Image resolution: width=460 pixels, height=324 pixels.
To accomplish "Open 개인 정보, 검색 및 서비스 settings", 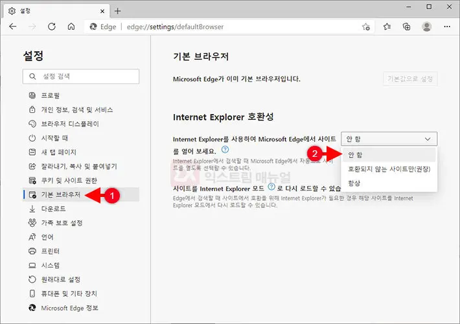I will point(81,110).
